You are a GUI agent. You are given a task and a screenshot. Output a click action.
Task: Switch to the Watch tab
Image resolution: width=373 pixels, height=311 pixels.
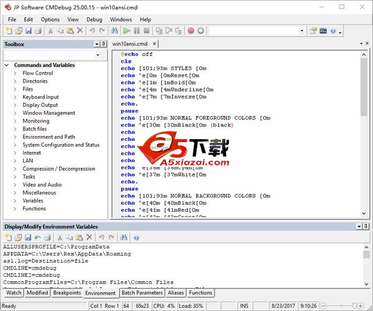pyautogui.click(x=14, y=293)
